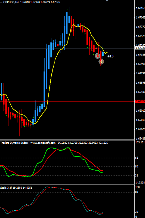
Task: Click the red 1.66200 price tag
Action: pyautogui.click(x=140, y=101)
